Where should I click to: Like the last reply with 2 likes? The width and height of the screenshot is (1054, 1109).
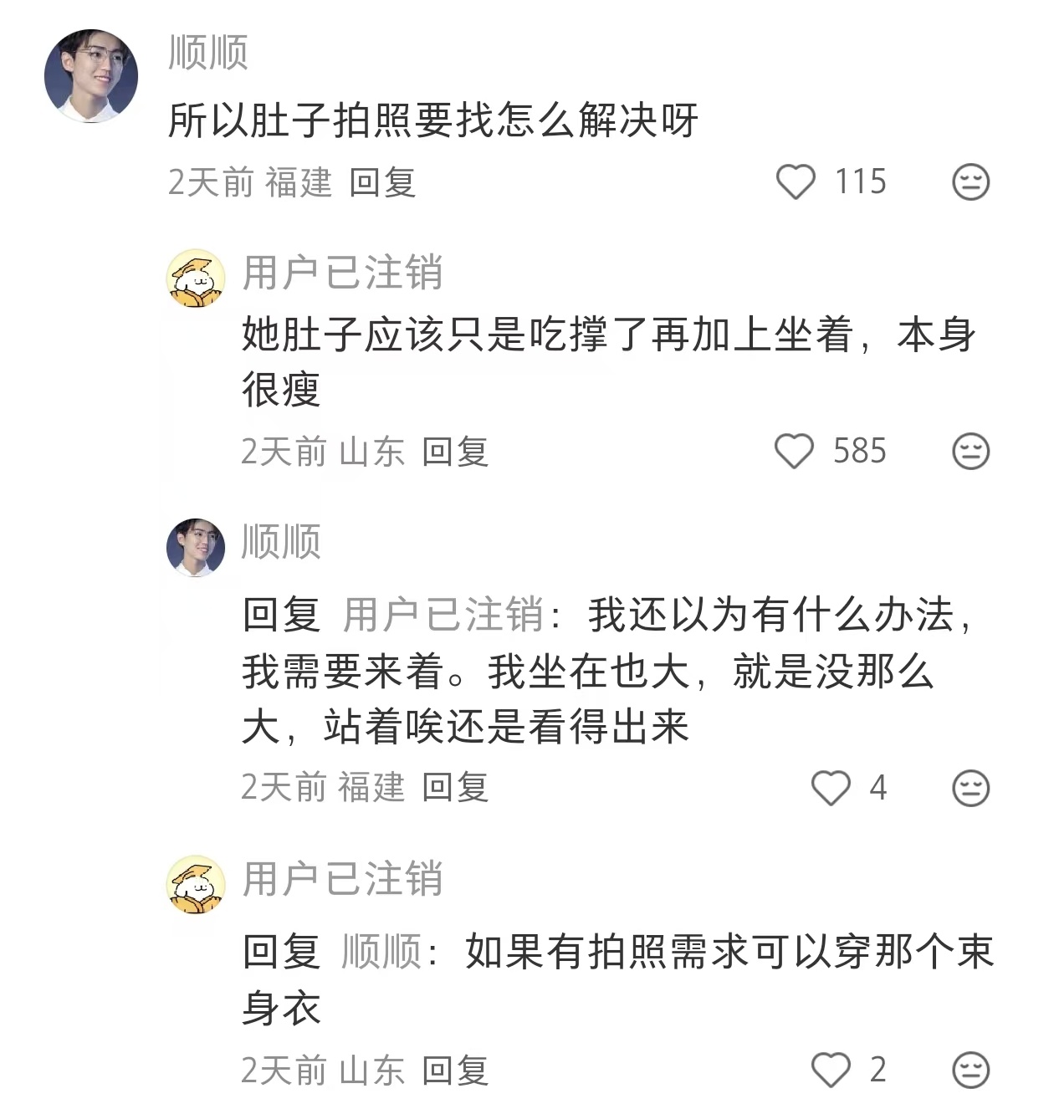(831, 1071)
